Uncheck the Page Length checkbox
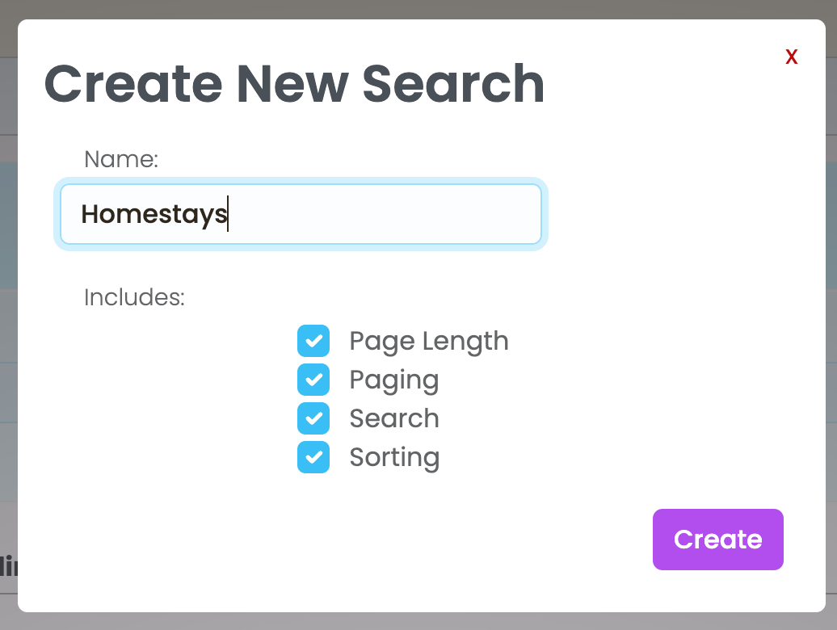 313,341
